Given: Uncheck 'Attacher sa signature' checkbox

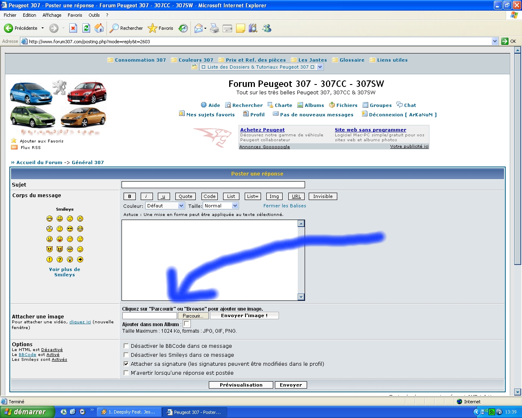Looking at the screenshot, I should click(x=126, y=364).
